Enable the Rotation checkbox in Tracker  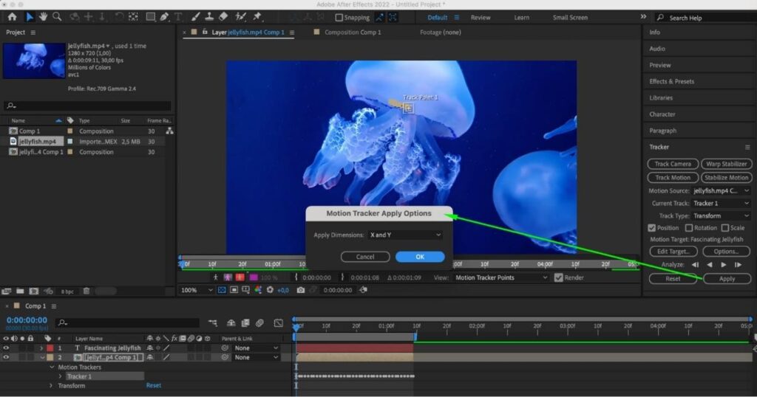pos(689,228)
